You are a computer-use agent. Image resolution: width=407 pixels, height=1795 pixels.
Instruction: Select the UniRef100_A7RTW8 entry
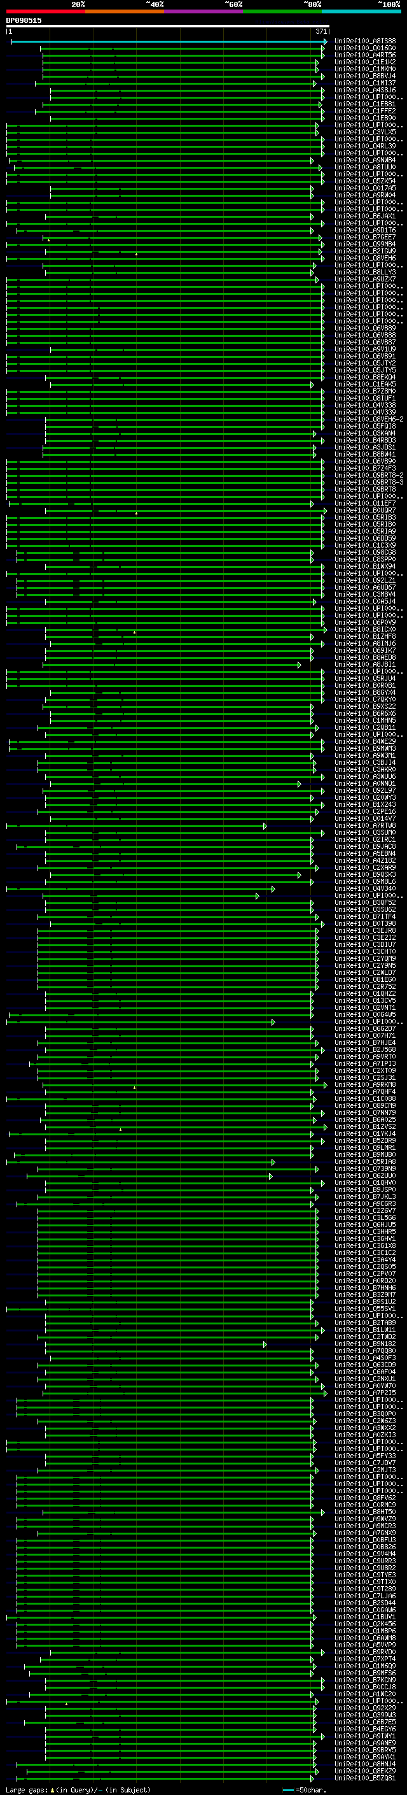coord(365,826)
